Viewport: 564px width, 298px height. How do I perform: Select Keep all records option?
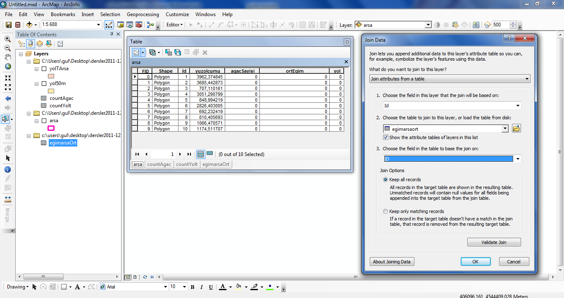point(386,180)
